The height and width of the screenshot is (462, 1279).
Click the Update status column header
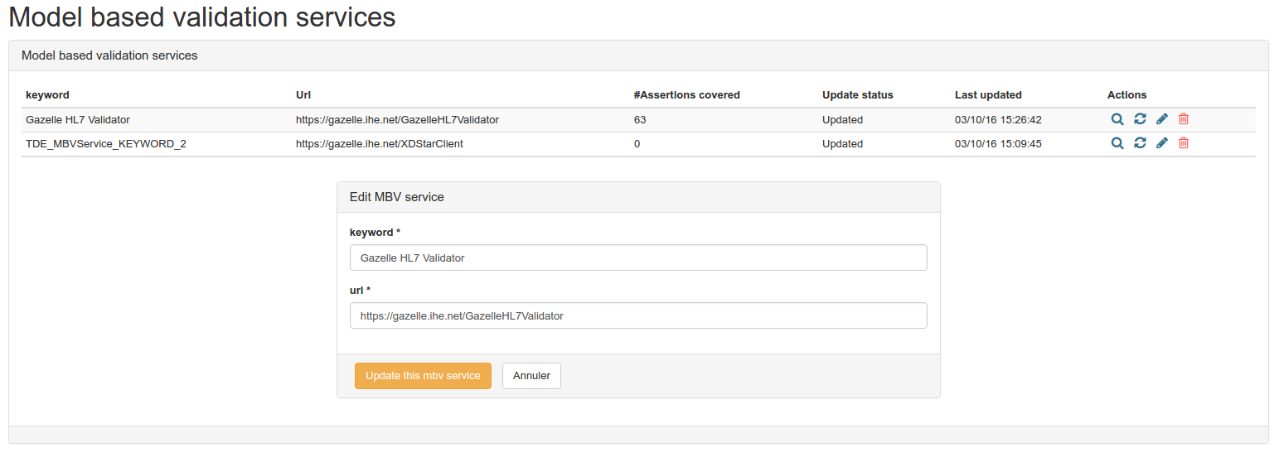857,95
